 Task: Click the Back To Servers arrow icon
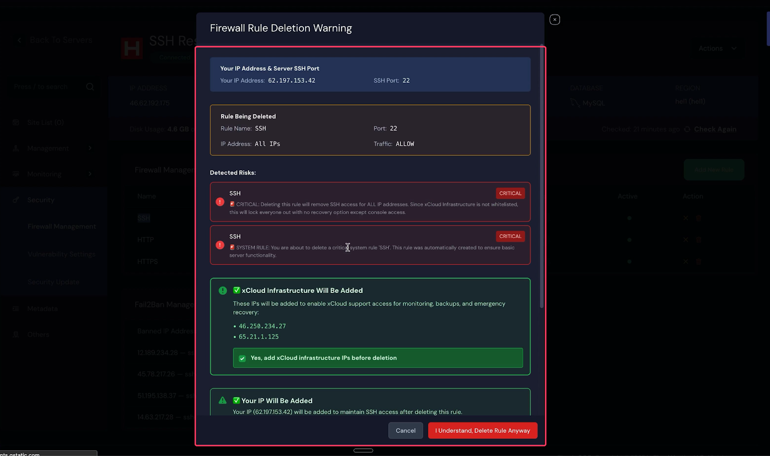point(20,40)
